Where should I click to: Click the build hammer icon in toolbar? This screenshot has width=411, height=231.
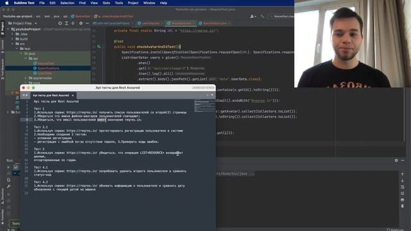click(x=262, y=16)
